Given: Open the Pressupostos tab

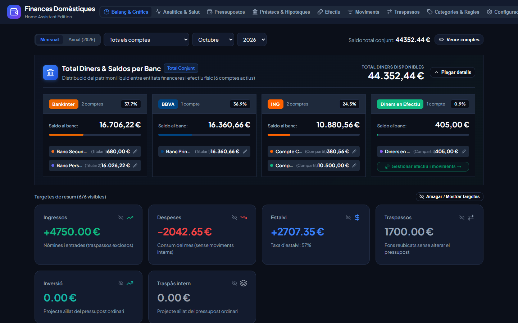Looking at the screenshot, I should pos(226,12).
